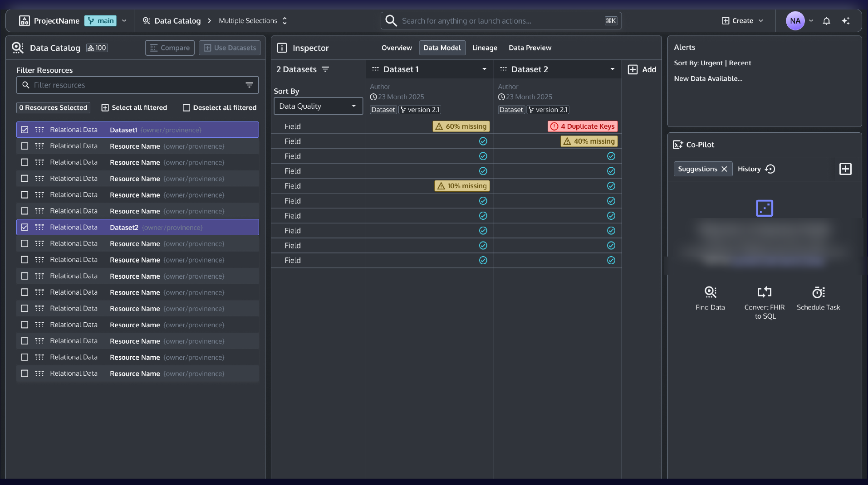Click the Filter resources input
Screen dimensions: 868x485
click(x=137, y=85)
